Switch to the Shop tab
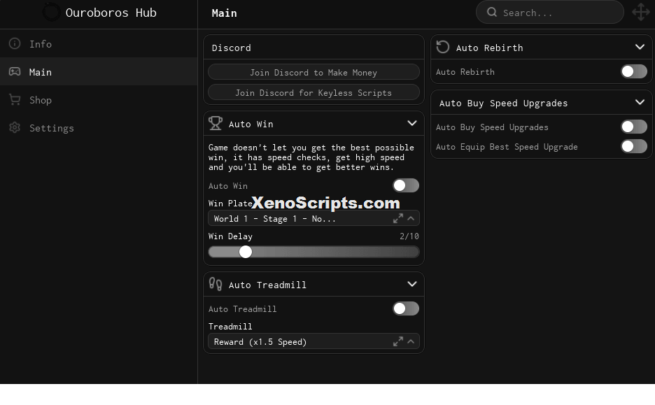655x405 pixels. click(x=99, y=100)
